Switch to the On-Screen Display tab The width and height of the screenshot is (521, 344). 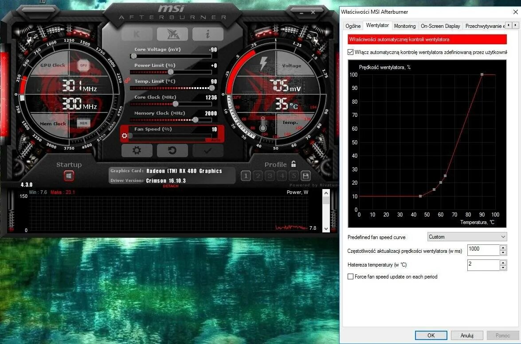[x=440, y=26]
